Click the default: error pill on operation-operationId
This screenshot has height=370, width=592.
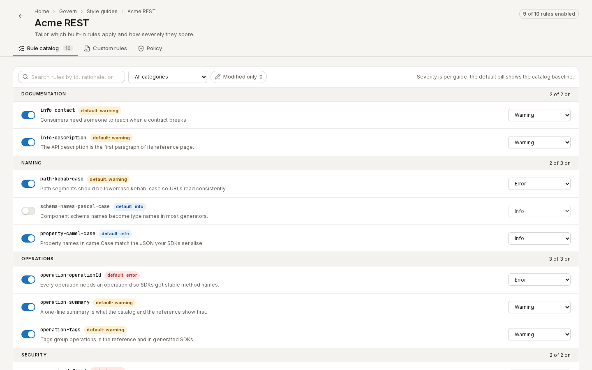click(122, 275)
